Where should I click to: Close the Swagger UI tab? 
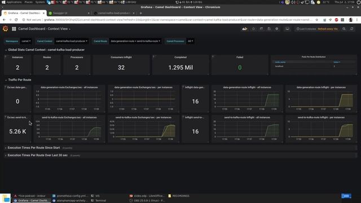(x=89, y=13)
